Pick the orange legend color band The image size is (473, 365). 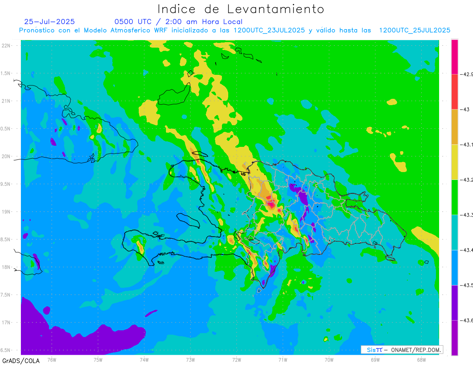(x=454, y=127)
